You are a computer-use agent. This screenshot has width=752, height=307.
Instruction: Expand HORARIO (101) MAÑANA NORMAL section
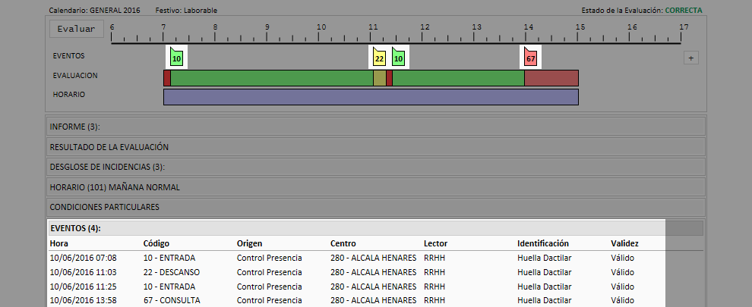click(377, 187)
